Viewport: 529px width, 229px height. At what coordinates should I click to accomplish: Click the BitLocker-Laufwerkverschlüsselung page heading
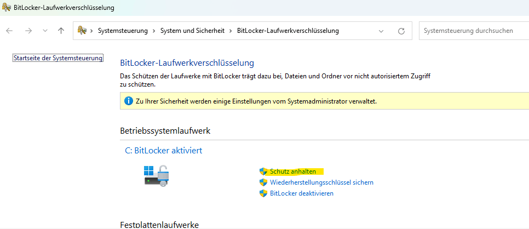point(187,63)
